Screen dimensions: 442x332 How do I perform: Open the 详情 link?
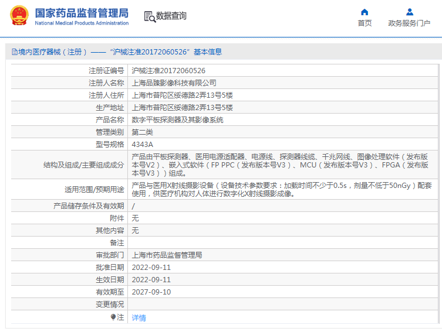coord(139,318)
